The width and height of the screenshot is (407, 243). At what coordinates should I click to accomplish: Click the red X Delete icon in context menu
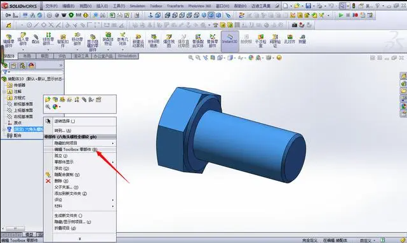pyautogui.click(x=48, y=181)
